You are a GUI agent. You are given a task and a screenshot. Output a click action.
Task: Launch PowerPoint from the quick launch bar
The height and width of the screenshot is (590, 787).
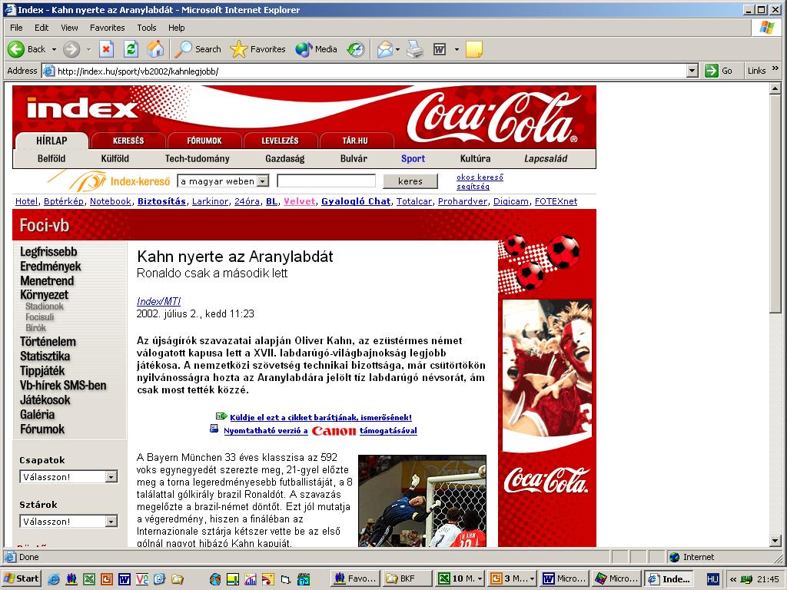point(106,579)
